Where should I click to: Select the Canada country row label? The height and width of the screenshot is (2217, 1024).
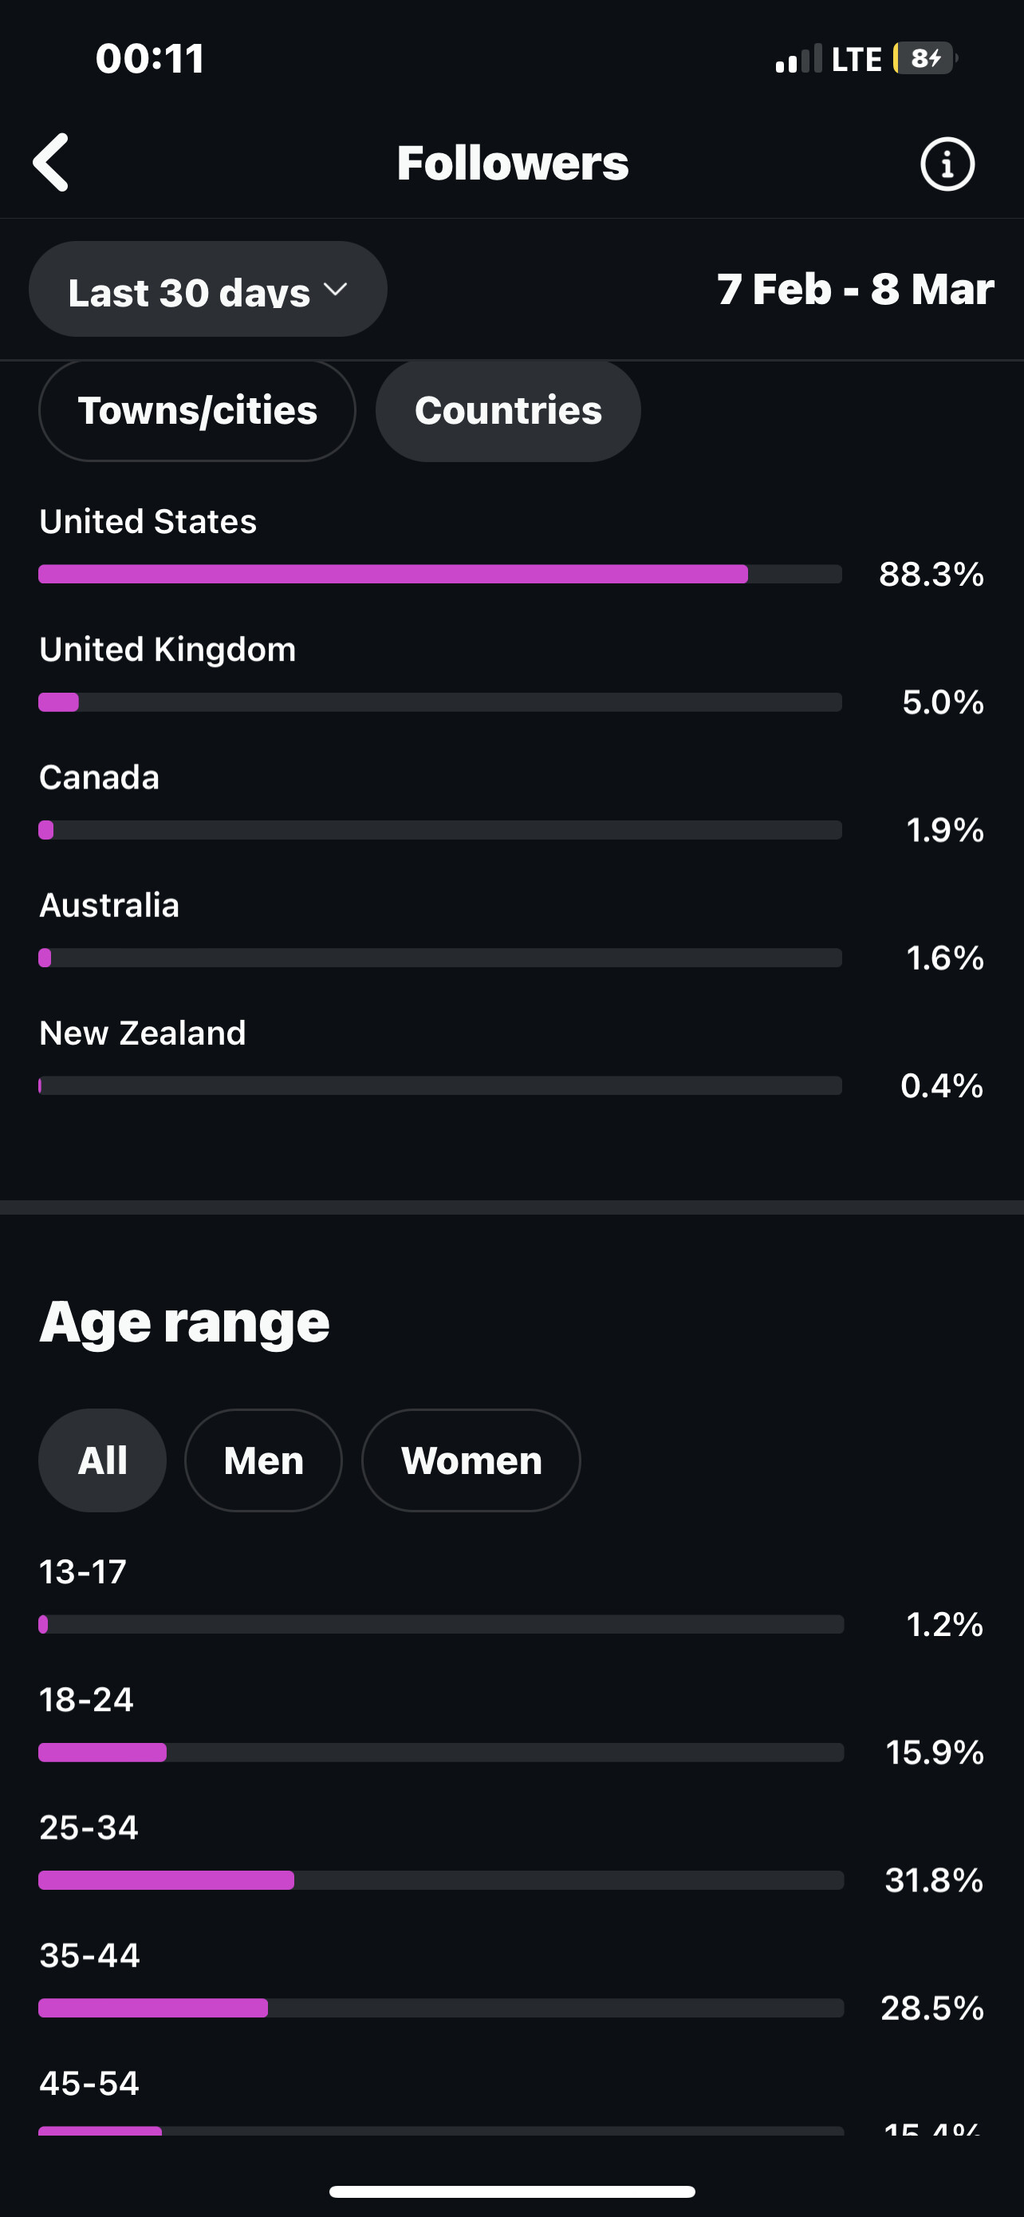click(x=100, y=777)
